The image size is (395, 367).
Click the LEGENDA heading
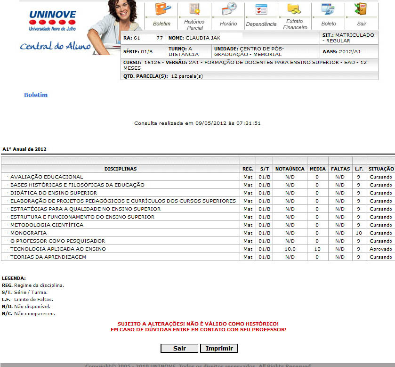[14, 278]
